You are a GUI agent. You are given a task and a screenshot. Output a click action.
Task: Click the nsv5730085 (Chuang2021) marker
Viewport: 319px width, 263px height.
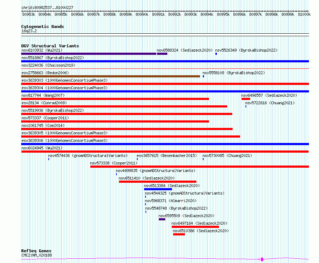(203, 159)
